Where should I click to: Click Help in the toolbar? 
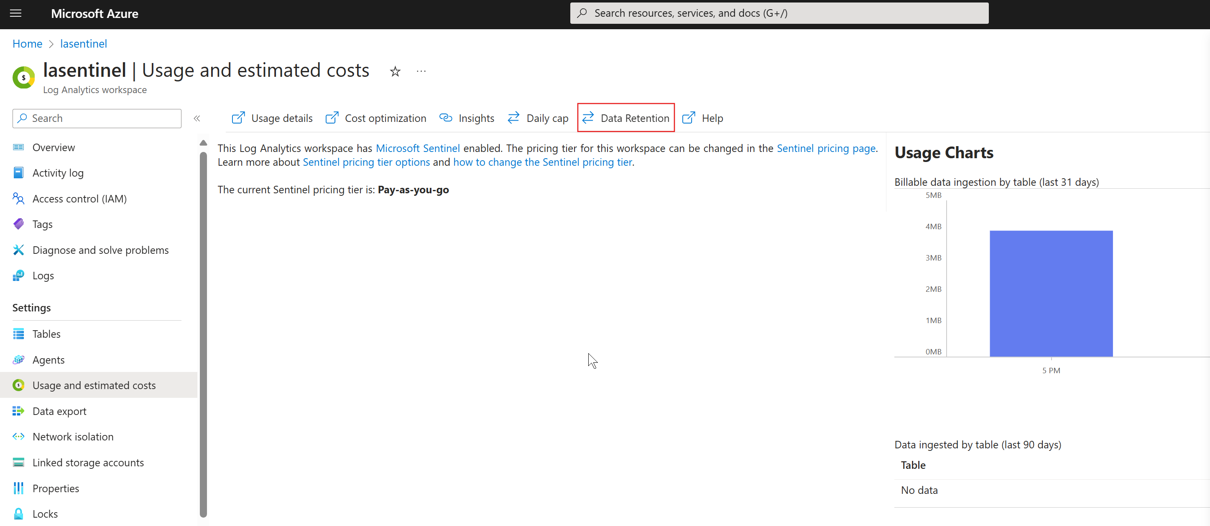[703, 118]
